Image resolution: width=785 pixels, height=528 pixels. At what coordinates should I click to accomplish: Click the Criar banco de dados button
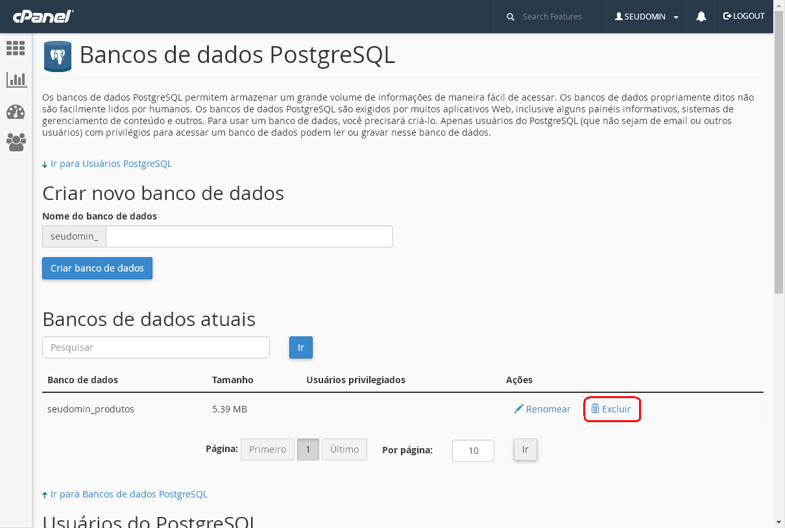(x=97, y=268)
